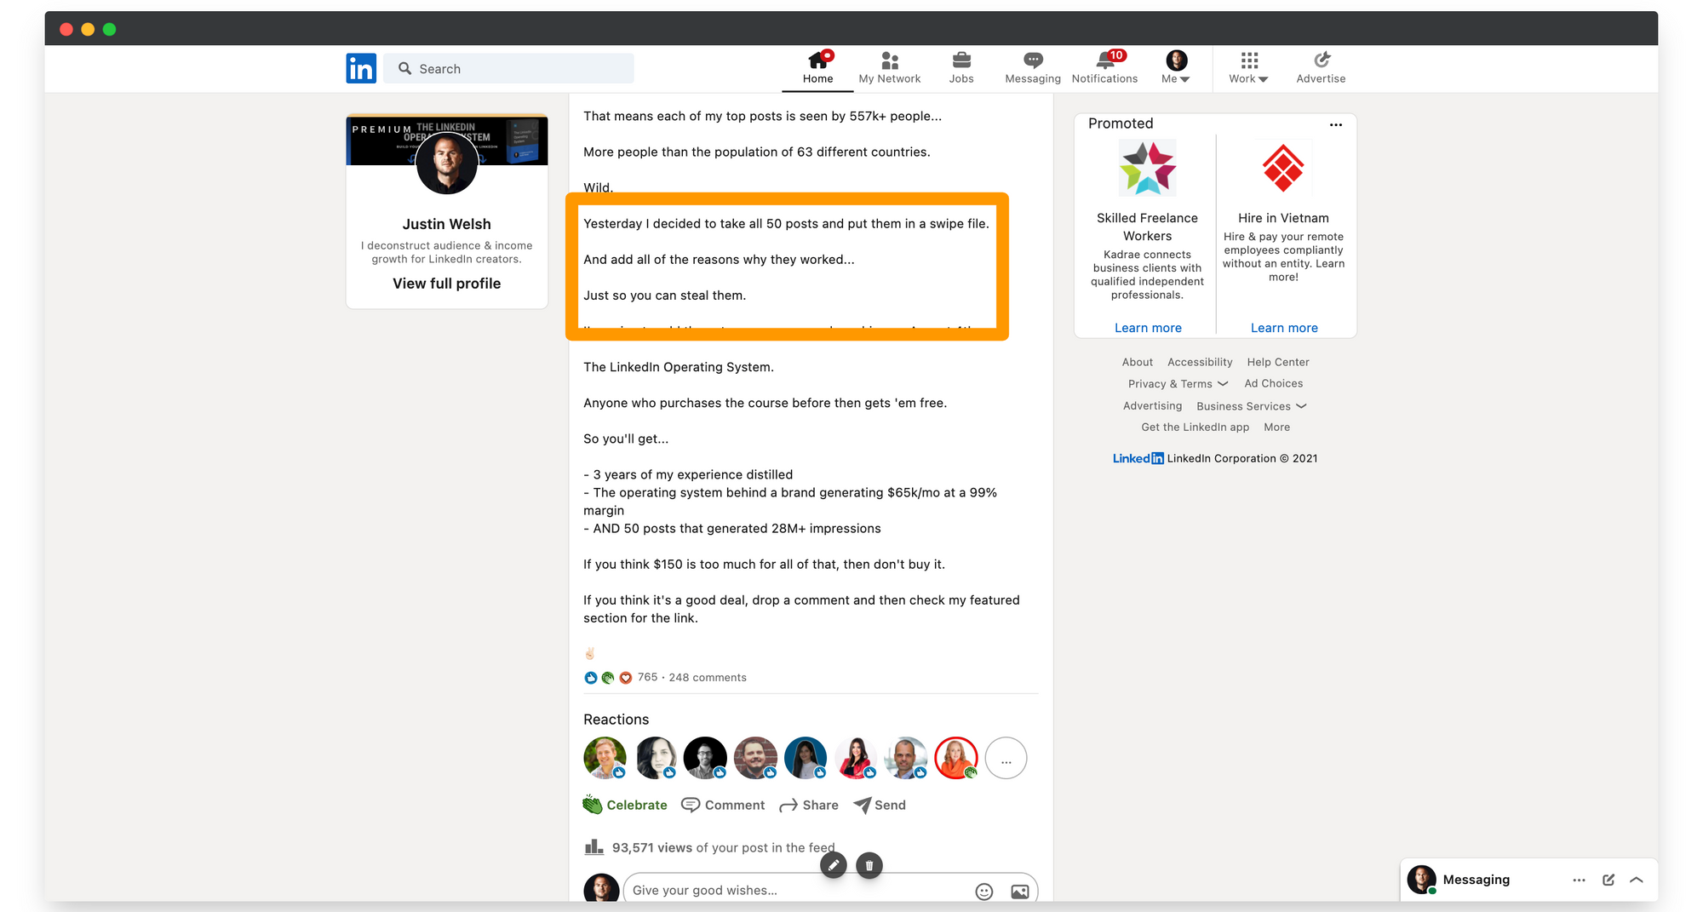This screenshot has width=1703, height=912.
Task: Click the search magnifier icon
Action: pos(405,69)
